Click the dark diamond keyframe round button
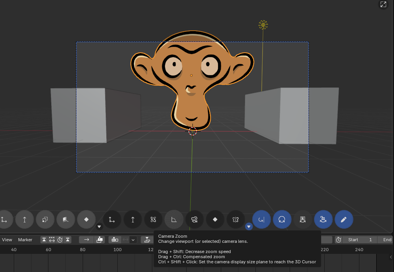 [215, 220]
